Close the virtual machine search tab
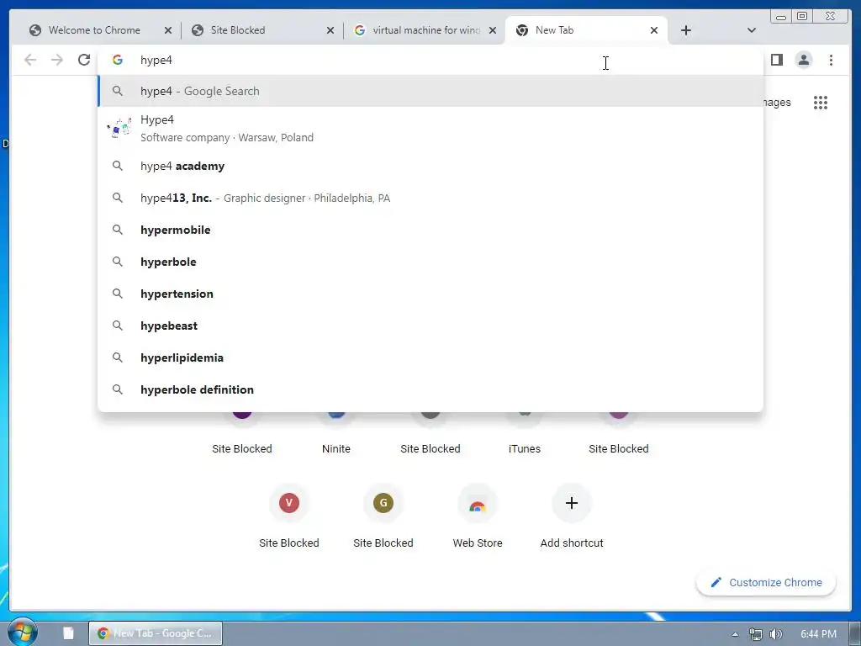 (x=493, y=30)
